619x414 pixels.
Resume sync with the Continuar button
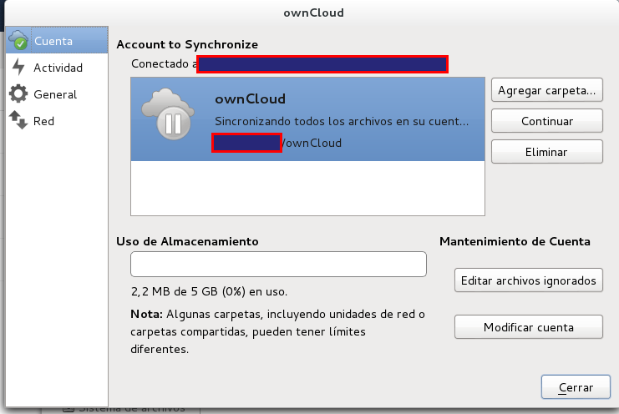coord(547,121)
